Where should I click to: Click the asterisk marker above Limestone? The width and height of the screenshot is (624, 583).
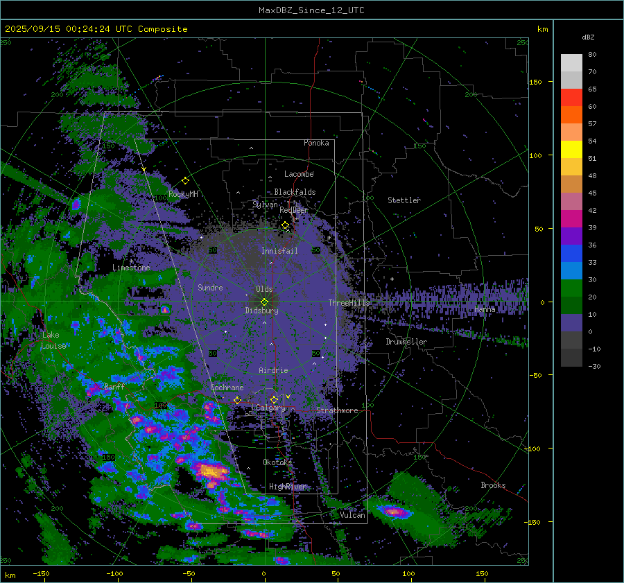(x=131, y=261)
